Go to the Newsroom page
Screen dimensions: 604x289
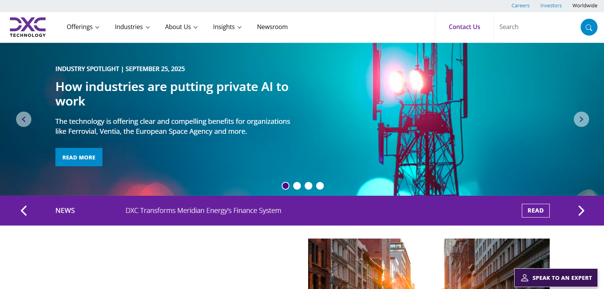(272, 27)
